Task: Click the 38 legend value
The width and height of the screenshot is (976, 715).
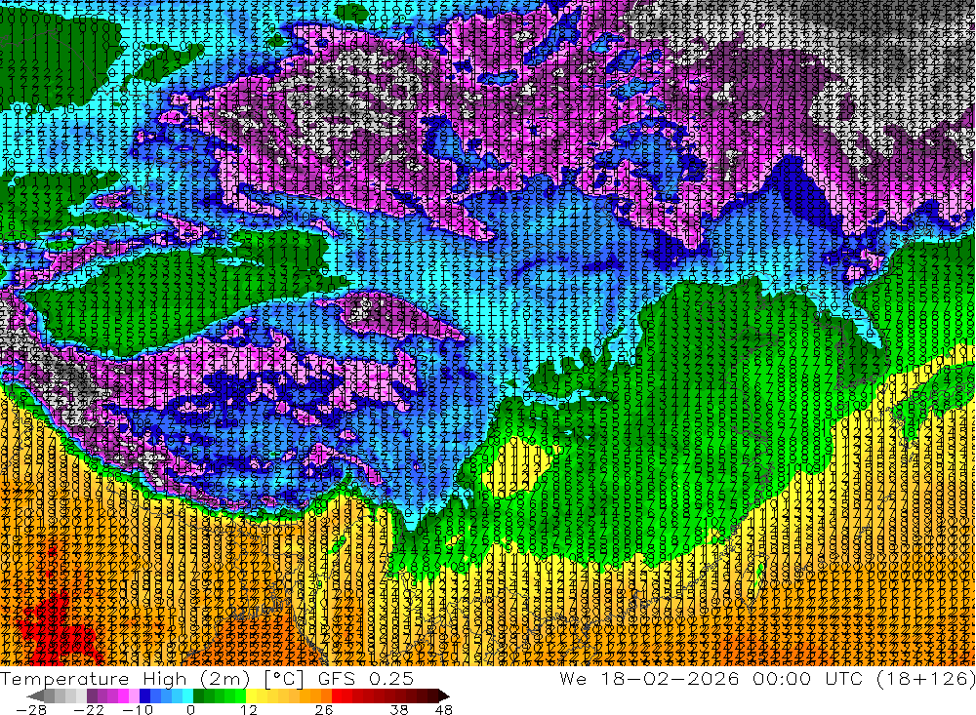Action: 399,709
